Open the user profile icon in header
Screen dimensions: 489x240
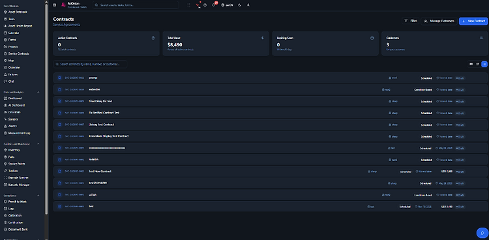click(248, 5)
